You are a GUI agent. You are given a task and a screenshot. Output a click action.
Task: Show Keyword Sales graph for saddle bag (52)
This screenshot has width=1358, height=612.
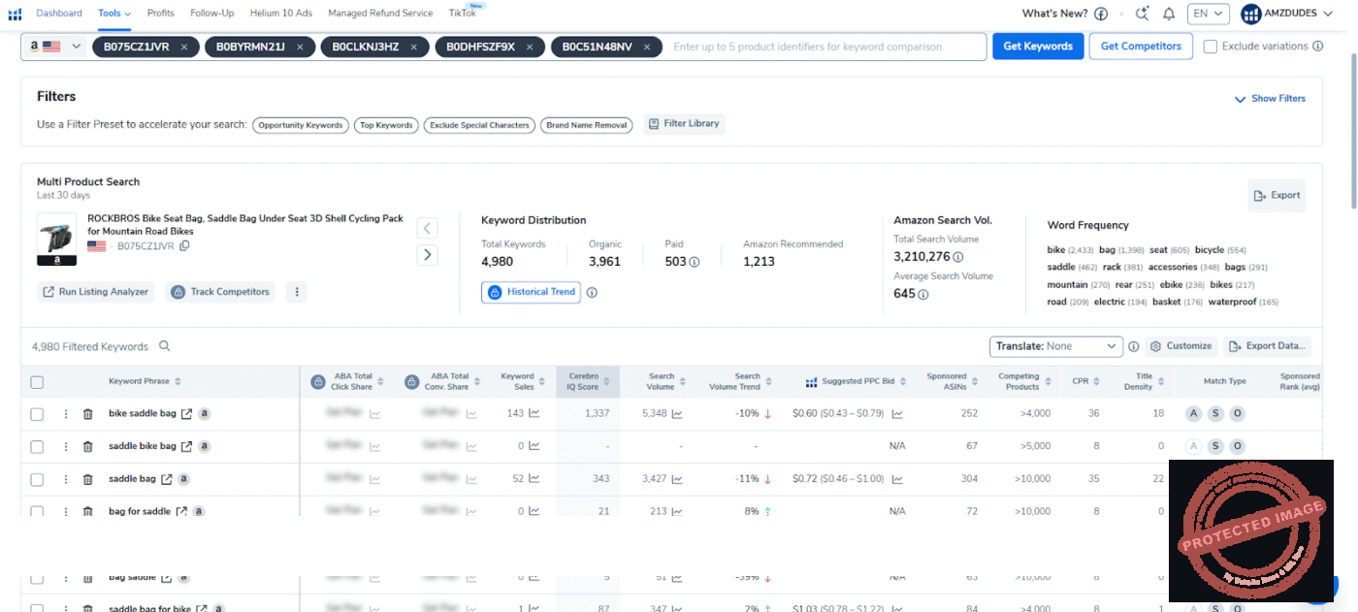coord(534,479)
